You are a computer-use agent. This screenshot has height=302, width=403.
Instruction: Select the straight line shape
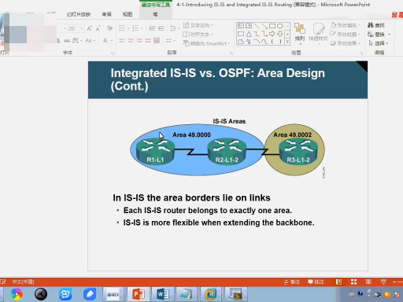point(257,26)
